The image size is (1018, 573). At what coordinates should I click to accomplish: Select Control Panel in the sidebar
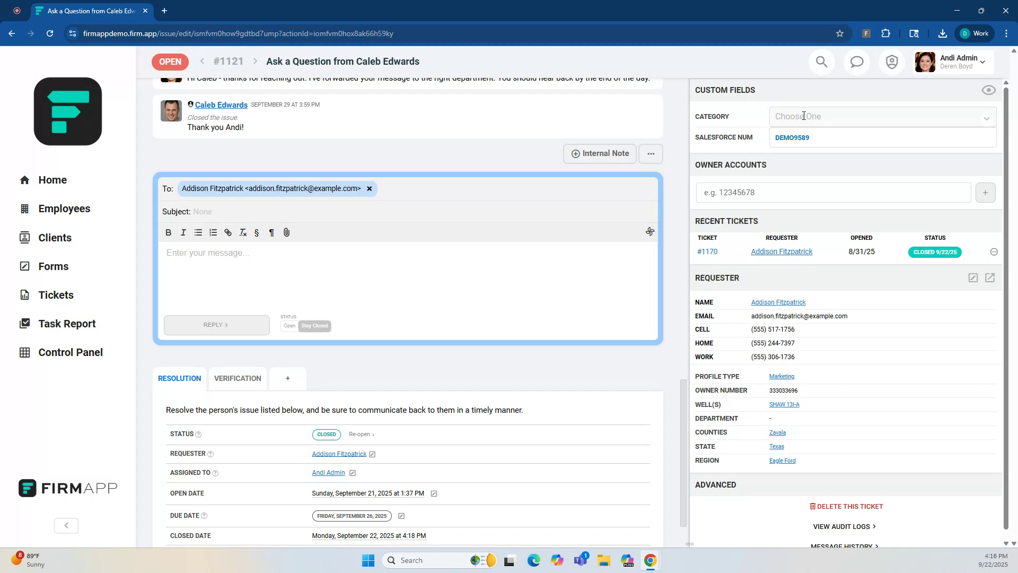click(x=71, y=352)
